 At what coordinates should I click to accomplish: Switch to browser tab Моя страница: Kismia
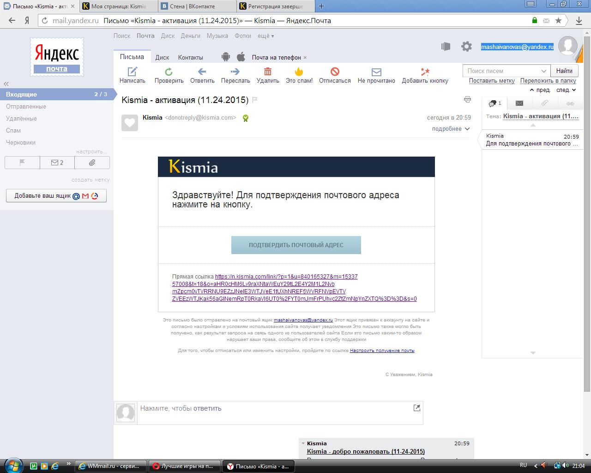pyautogui.click(x=118, y=6)
